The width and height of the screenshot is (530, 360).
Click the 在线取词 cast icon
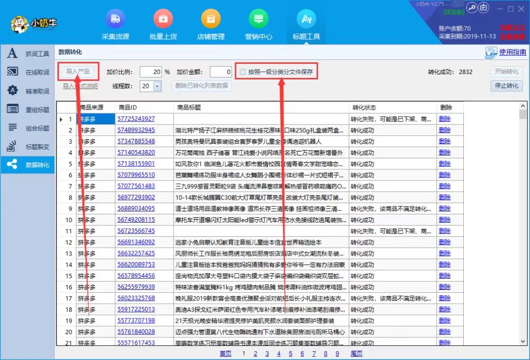[12, 72]
